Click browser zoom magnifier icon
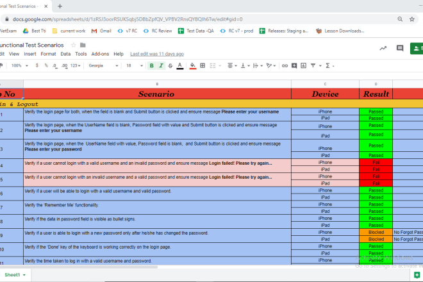423x282 pixels. point(400,19)
